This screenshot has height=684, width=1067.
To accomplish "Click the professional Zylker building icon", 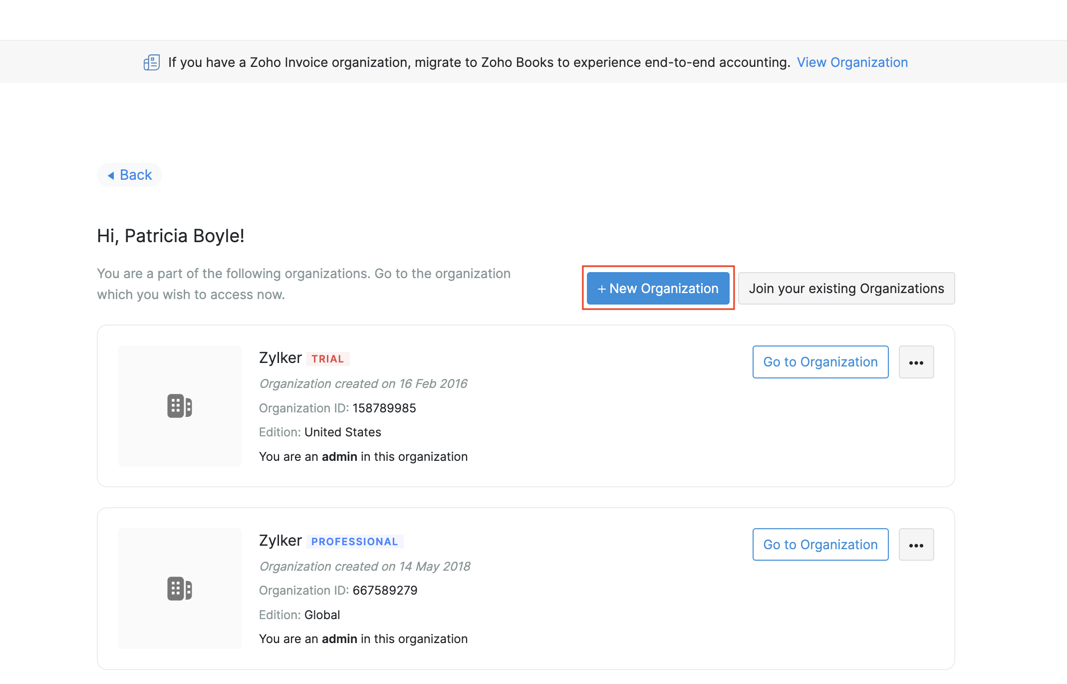I will pos(180,589).
